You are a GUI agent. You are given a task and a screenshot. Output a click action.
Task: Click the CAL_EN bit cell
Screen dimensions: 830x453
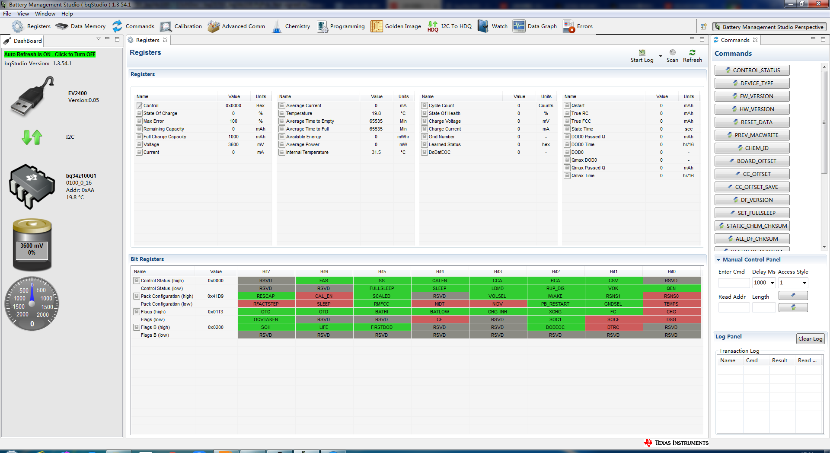pyautogui.click(x=324, y=296)
